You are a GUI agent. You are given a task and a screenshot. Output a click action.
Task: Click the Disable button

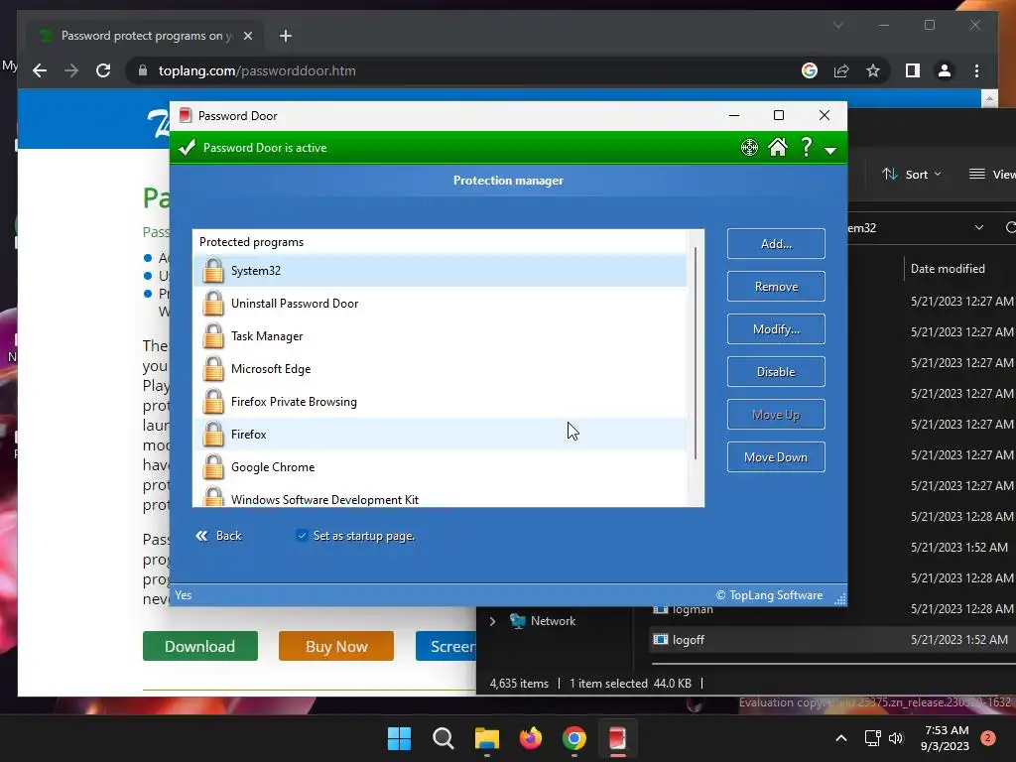pyautogui.click(x=776, y=372)
